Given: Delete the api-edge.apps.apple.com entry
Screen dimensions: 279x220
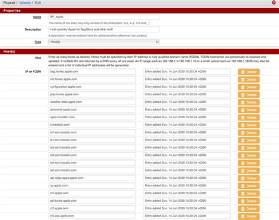Looking at the screenshot, I should point(248,178).
